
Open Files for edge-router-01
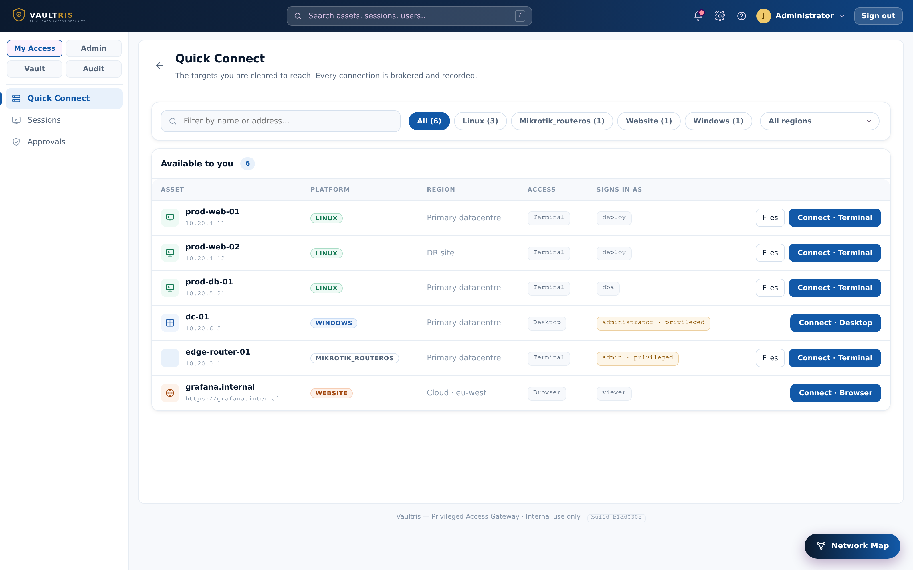click(770, 358)
